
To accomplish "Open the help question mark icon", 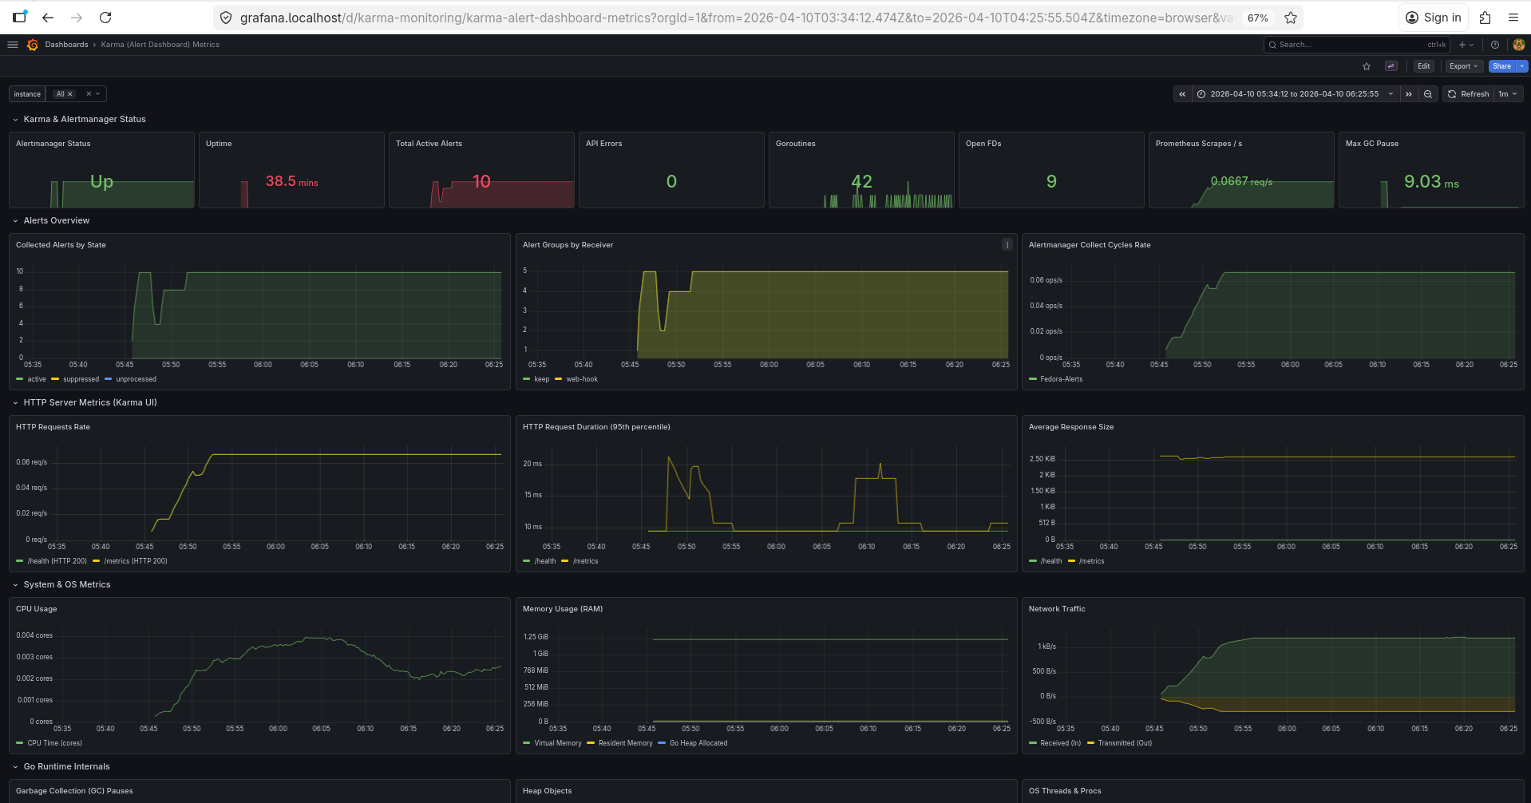I will [1495, 45].
